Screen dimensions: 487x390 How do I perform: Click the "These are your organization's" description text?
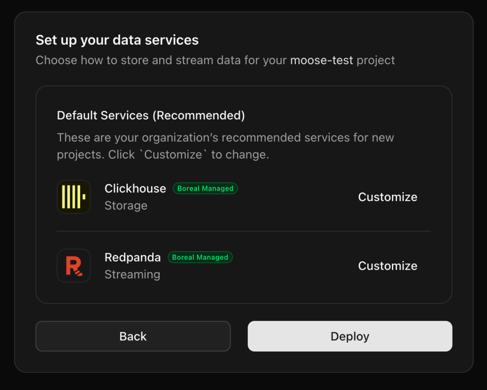pos(225,138)
